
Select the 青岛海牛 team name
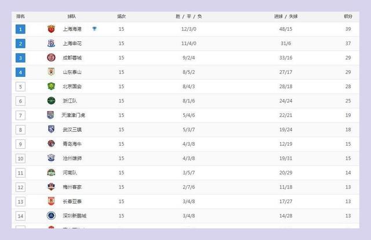(72, 144)
